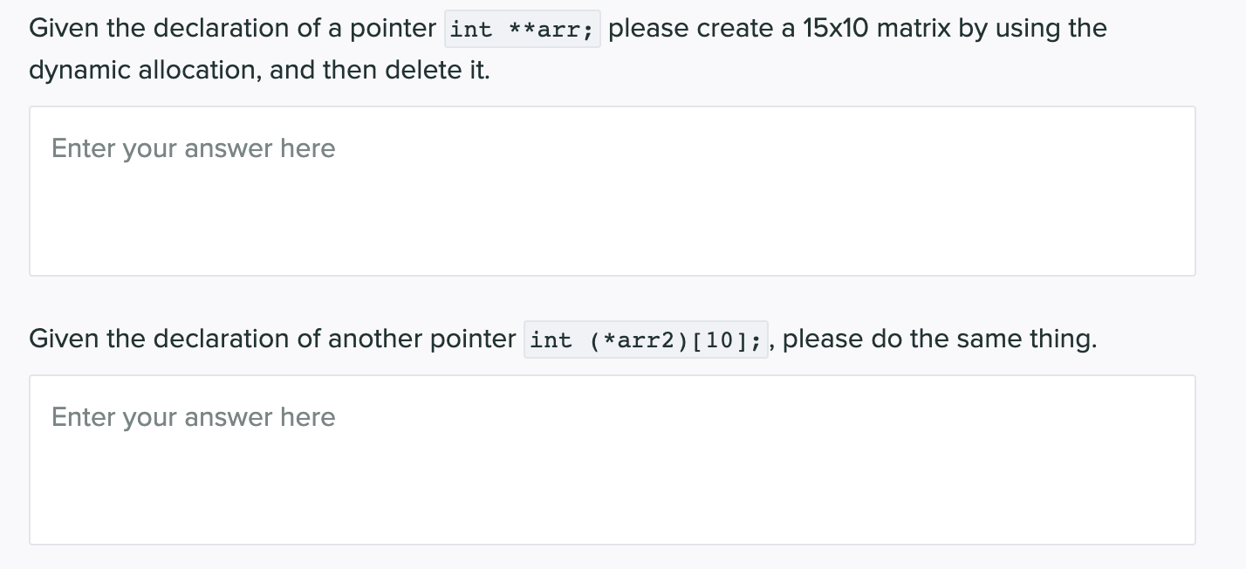The height and width of the screenshot is (569, 1246).
Task: Click the placeholder text in the bottom answer box
Action: pos(193,417)
